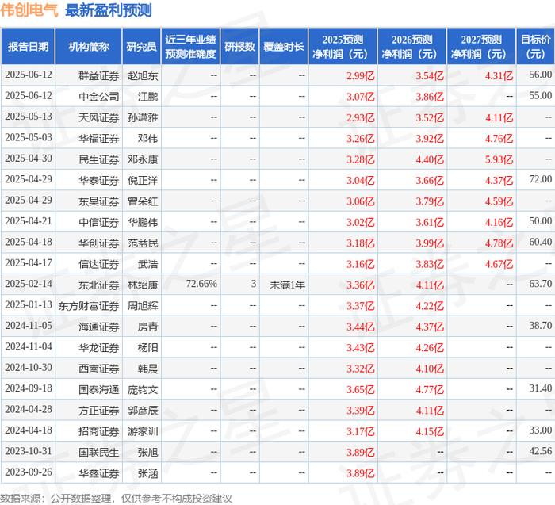Image resolution: width=555 pixels, height=505 pixels.
Task: Click the 数据来源 disclaimer footer text
Action: (116, 499)
